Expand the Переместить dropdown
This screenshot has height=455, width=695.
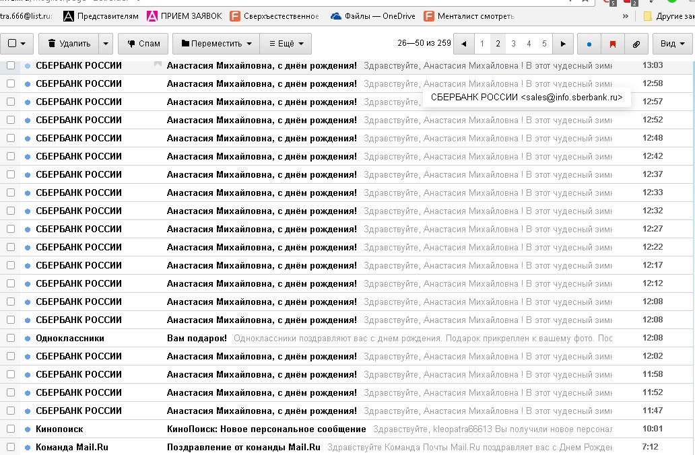(x=215, y=44)
